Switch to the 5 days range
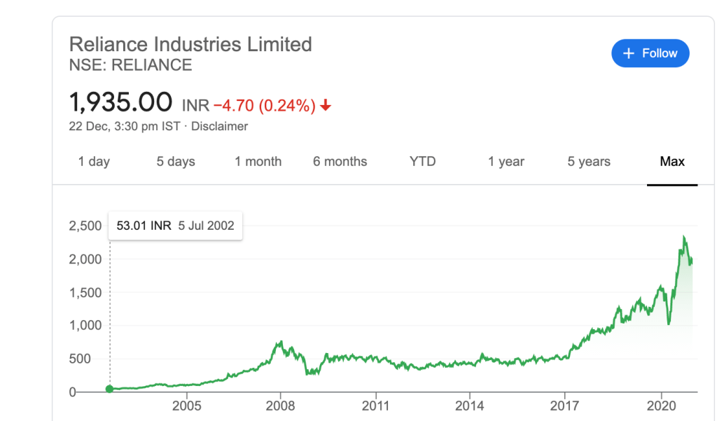The image size is (717, 421). coord(176,162)
